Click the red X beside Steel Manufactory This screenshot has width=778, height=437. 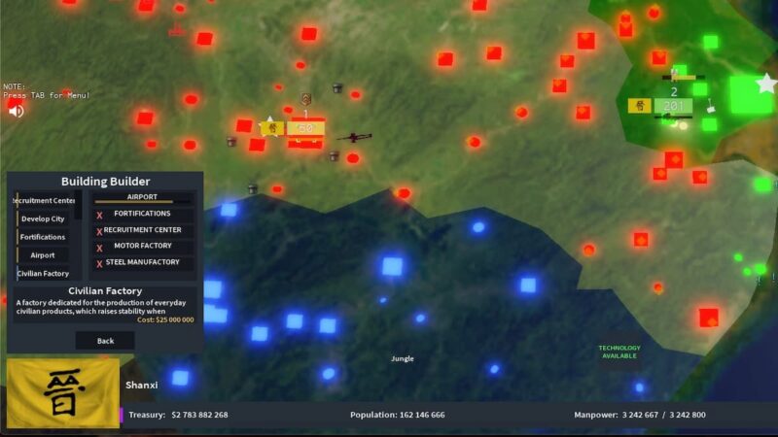pos(99,263)
